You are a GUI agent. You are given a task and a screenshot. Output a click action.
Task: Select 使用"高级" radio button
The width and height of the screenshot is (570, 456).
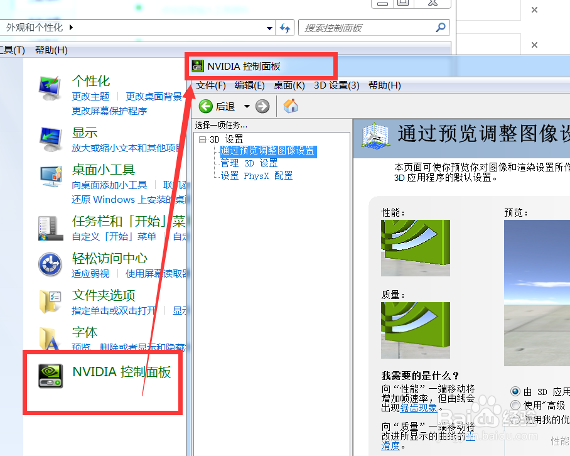point(515,405)
